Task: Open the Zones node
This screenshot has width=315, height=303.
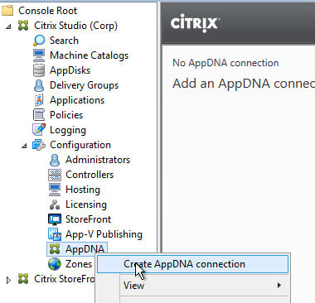Action: (x=79, y=264)
